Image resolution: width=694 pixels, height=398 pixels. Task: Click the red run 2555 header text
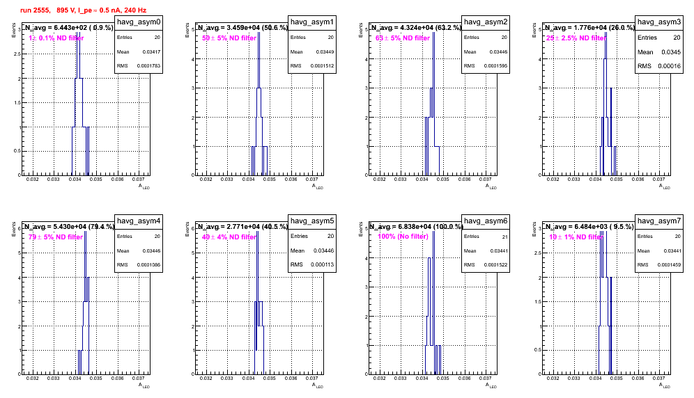coord(83,10)
